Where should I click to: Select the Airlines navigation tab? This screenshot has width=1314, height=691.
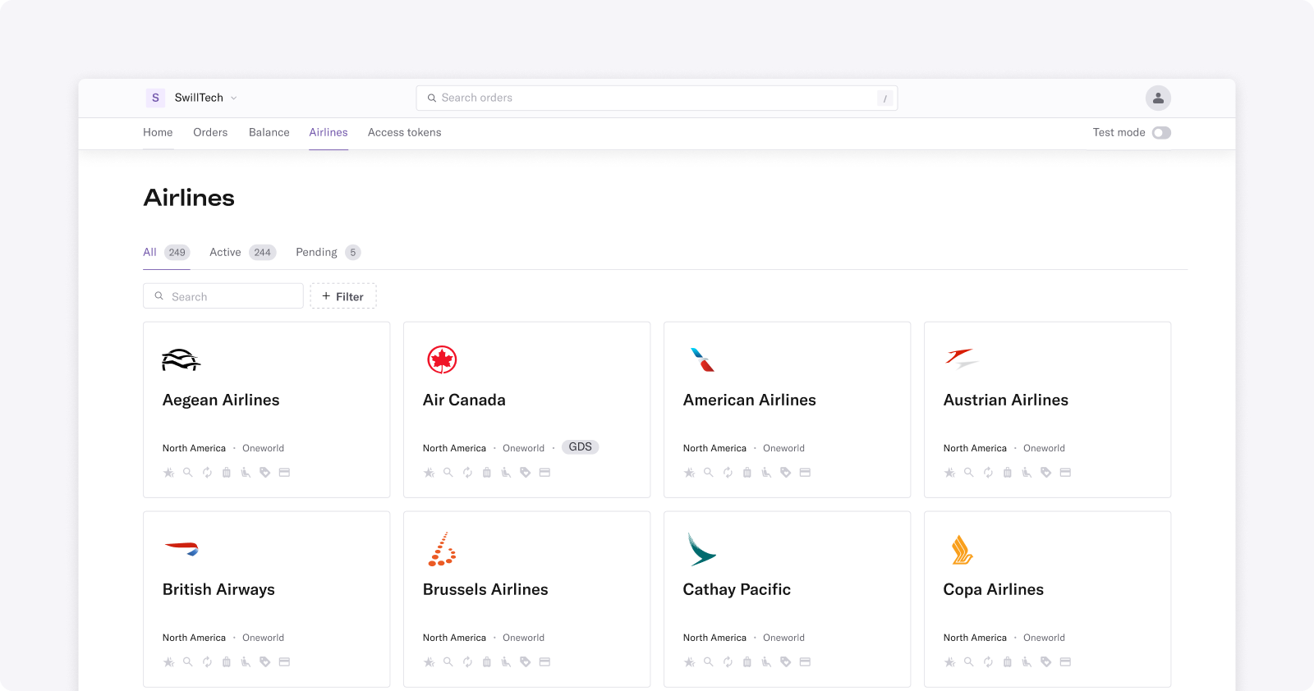[x=328, y=132]
